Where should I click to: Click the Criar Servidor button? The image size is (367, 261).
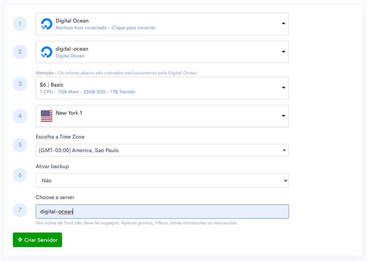pos(37,240)
